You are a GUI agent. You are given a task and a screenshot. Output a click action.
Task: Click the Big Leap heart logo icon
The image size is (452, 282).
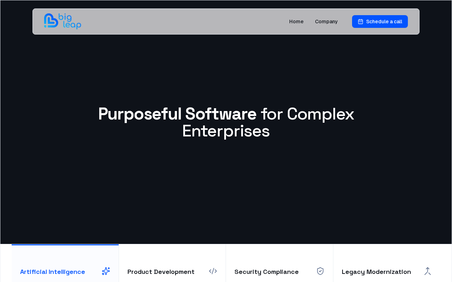point(51,21)
